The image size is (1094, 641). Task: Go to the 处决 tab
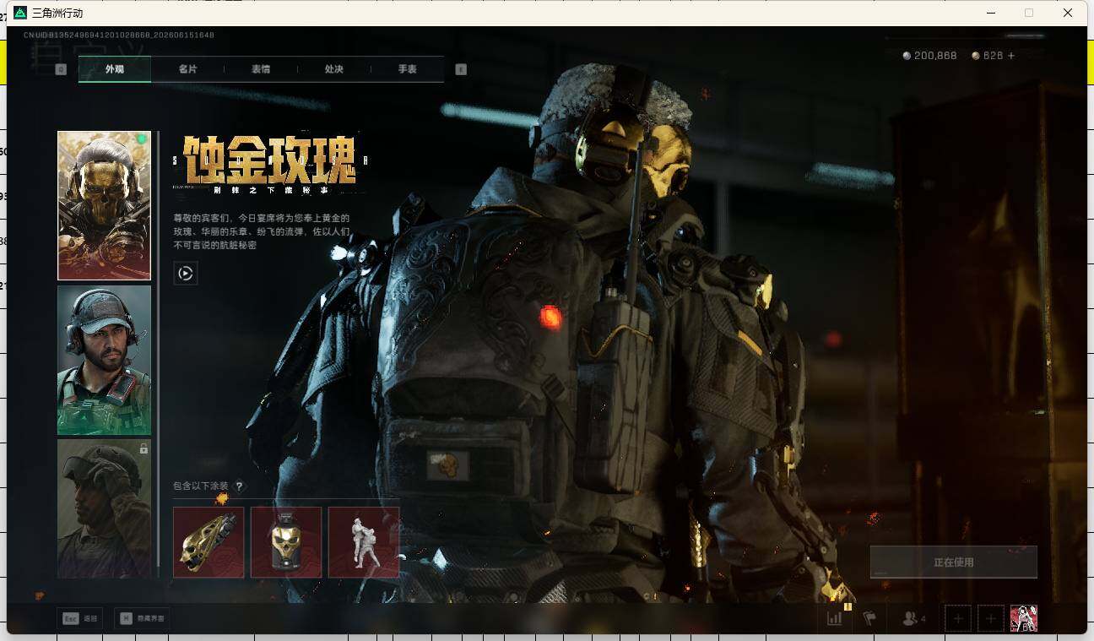click(x=334, y=69)
